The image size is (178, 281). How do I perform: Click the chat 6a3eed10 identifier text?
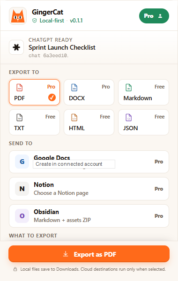point(49,56)
